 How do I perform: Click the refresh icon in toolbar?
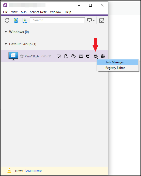[x=7, y=20]
